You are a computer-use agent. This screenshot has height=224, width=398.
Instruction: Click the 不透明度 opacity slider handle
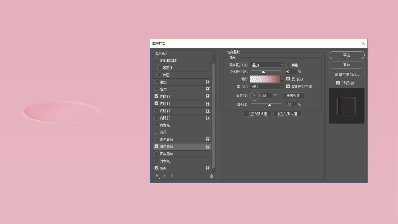point(263,72)
